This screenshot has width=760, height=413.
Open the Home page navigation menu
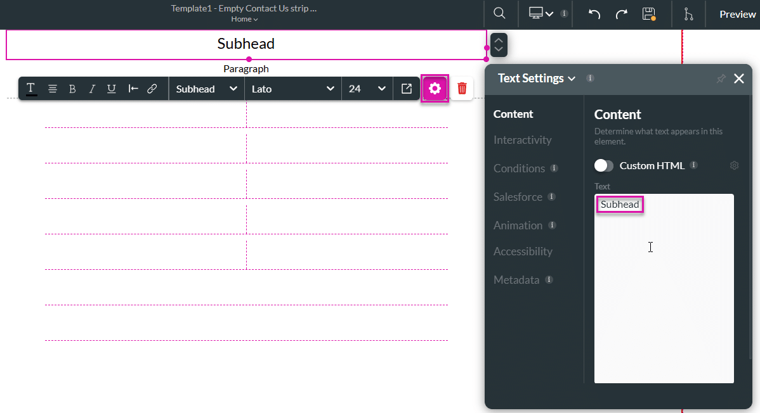pos(244,19)
